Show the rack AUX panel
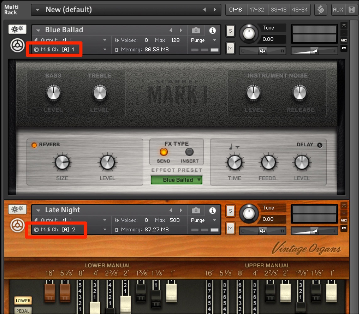Image resolution: width=359 pixels, height=314 pixels. tap(338, 10)
